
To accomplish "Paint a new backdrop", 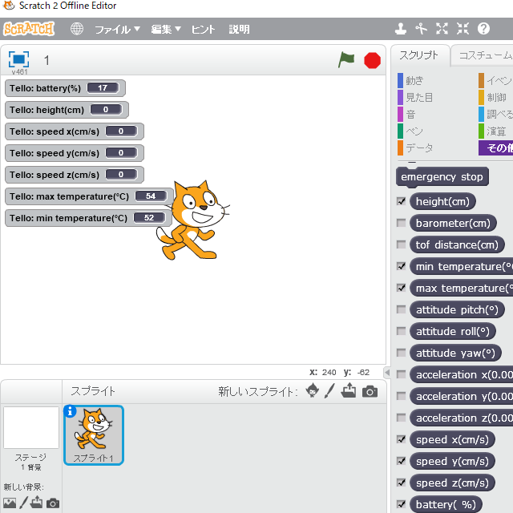I will 23,503.
